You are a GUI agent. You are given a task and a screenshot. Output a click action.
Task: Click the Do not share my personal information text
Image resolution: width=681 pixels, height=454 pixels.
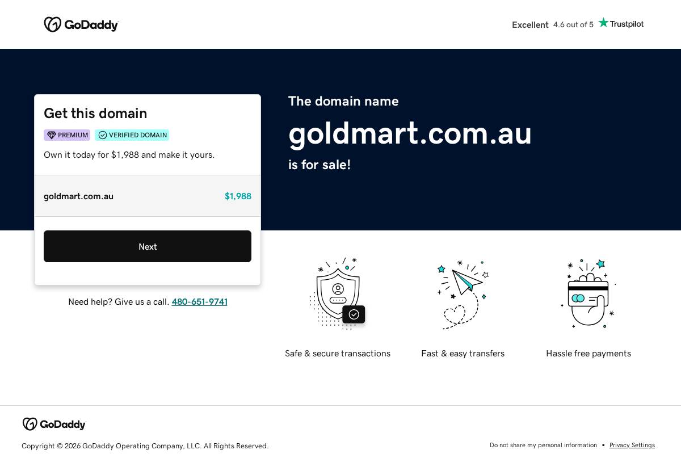pyautogui.click(x=543, y=445)
